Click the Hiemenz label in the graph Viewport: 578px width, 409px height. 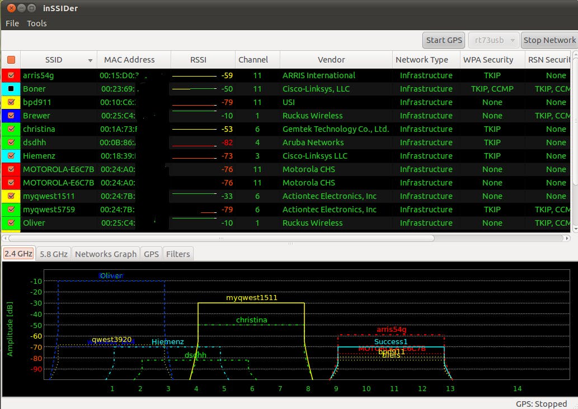168,341
